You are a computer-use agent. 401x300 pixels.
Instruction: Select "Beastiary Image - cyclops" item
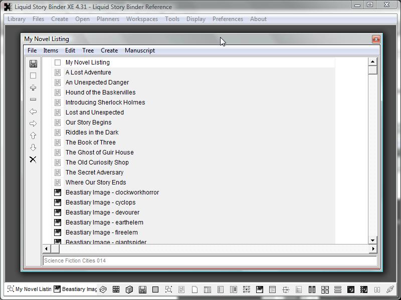coord(100,202)
